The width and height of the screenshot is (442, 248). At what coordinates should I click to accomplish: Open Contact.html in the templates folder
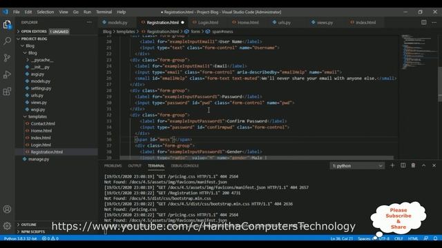(43, 124)
